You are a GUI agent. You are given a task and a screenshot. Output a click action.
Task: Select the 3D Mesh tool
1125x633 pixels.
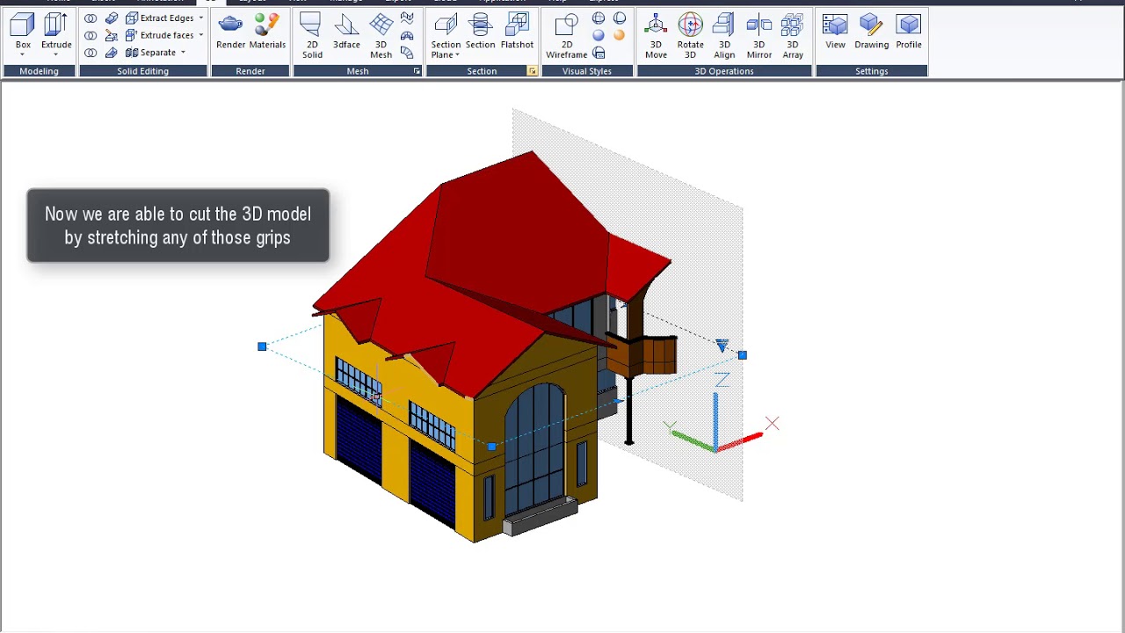(x=381, y=35)
